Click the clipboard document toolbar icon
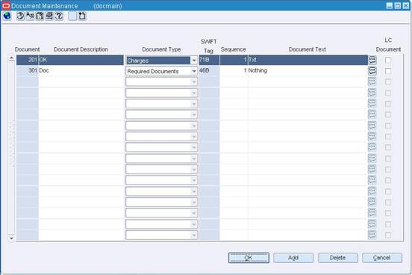The image size is (412, 275). pyautogui.click(x=40, y=16)
